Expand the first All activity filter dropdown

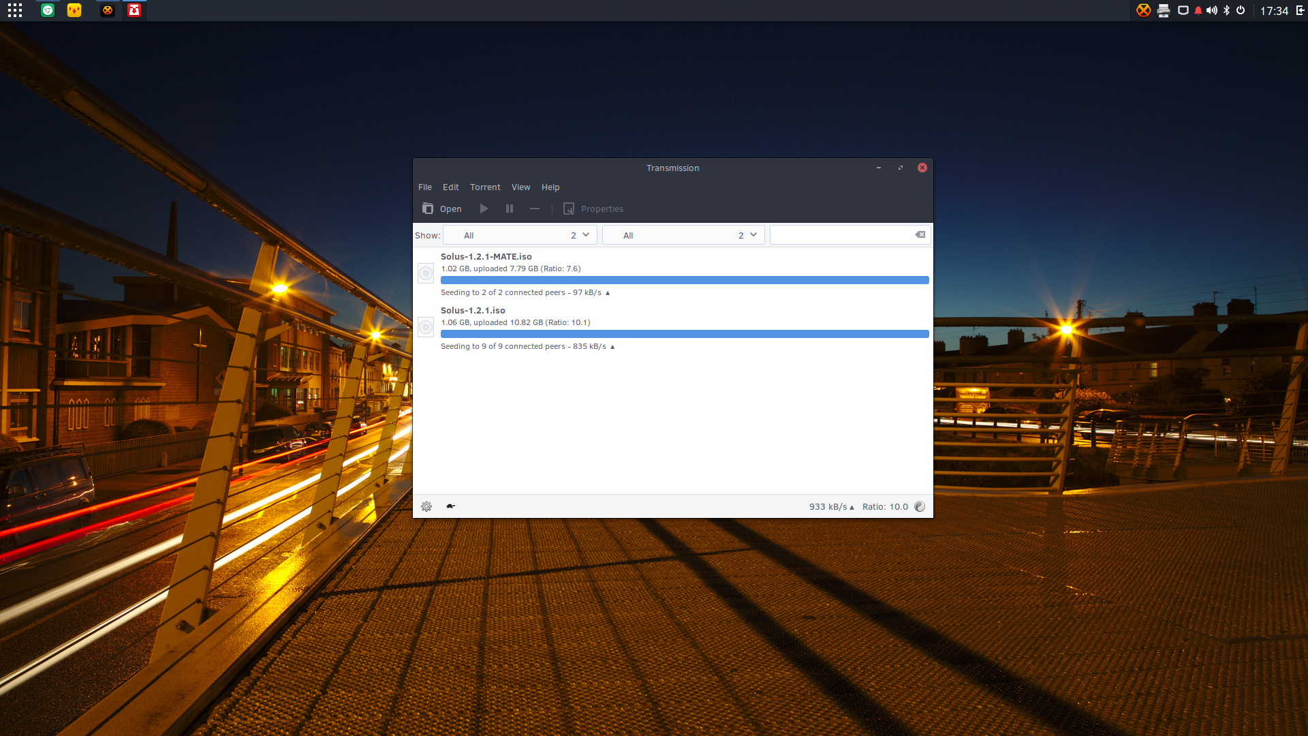(x=520, y=235)
